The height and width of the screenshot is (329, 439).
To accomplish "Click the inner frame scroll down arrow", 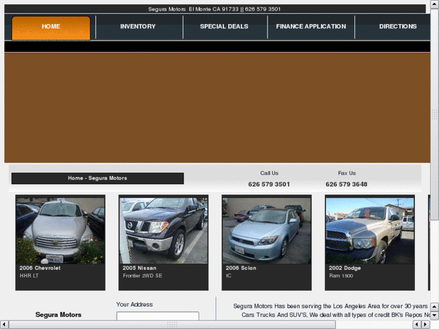I will pyautogui.click(x=434, y=315).
